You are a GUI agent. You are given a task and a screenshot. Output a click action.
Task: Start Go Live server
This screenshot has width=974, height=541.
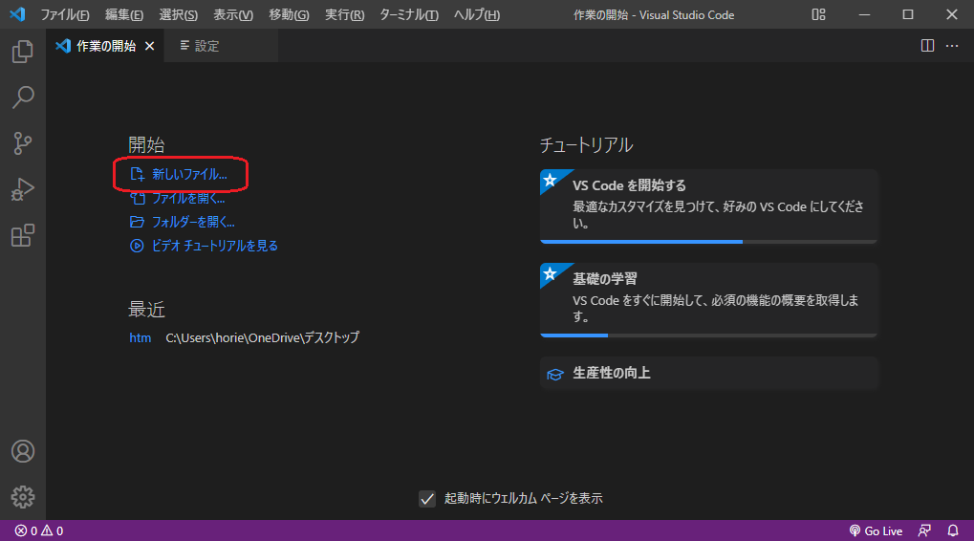876,531
